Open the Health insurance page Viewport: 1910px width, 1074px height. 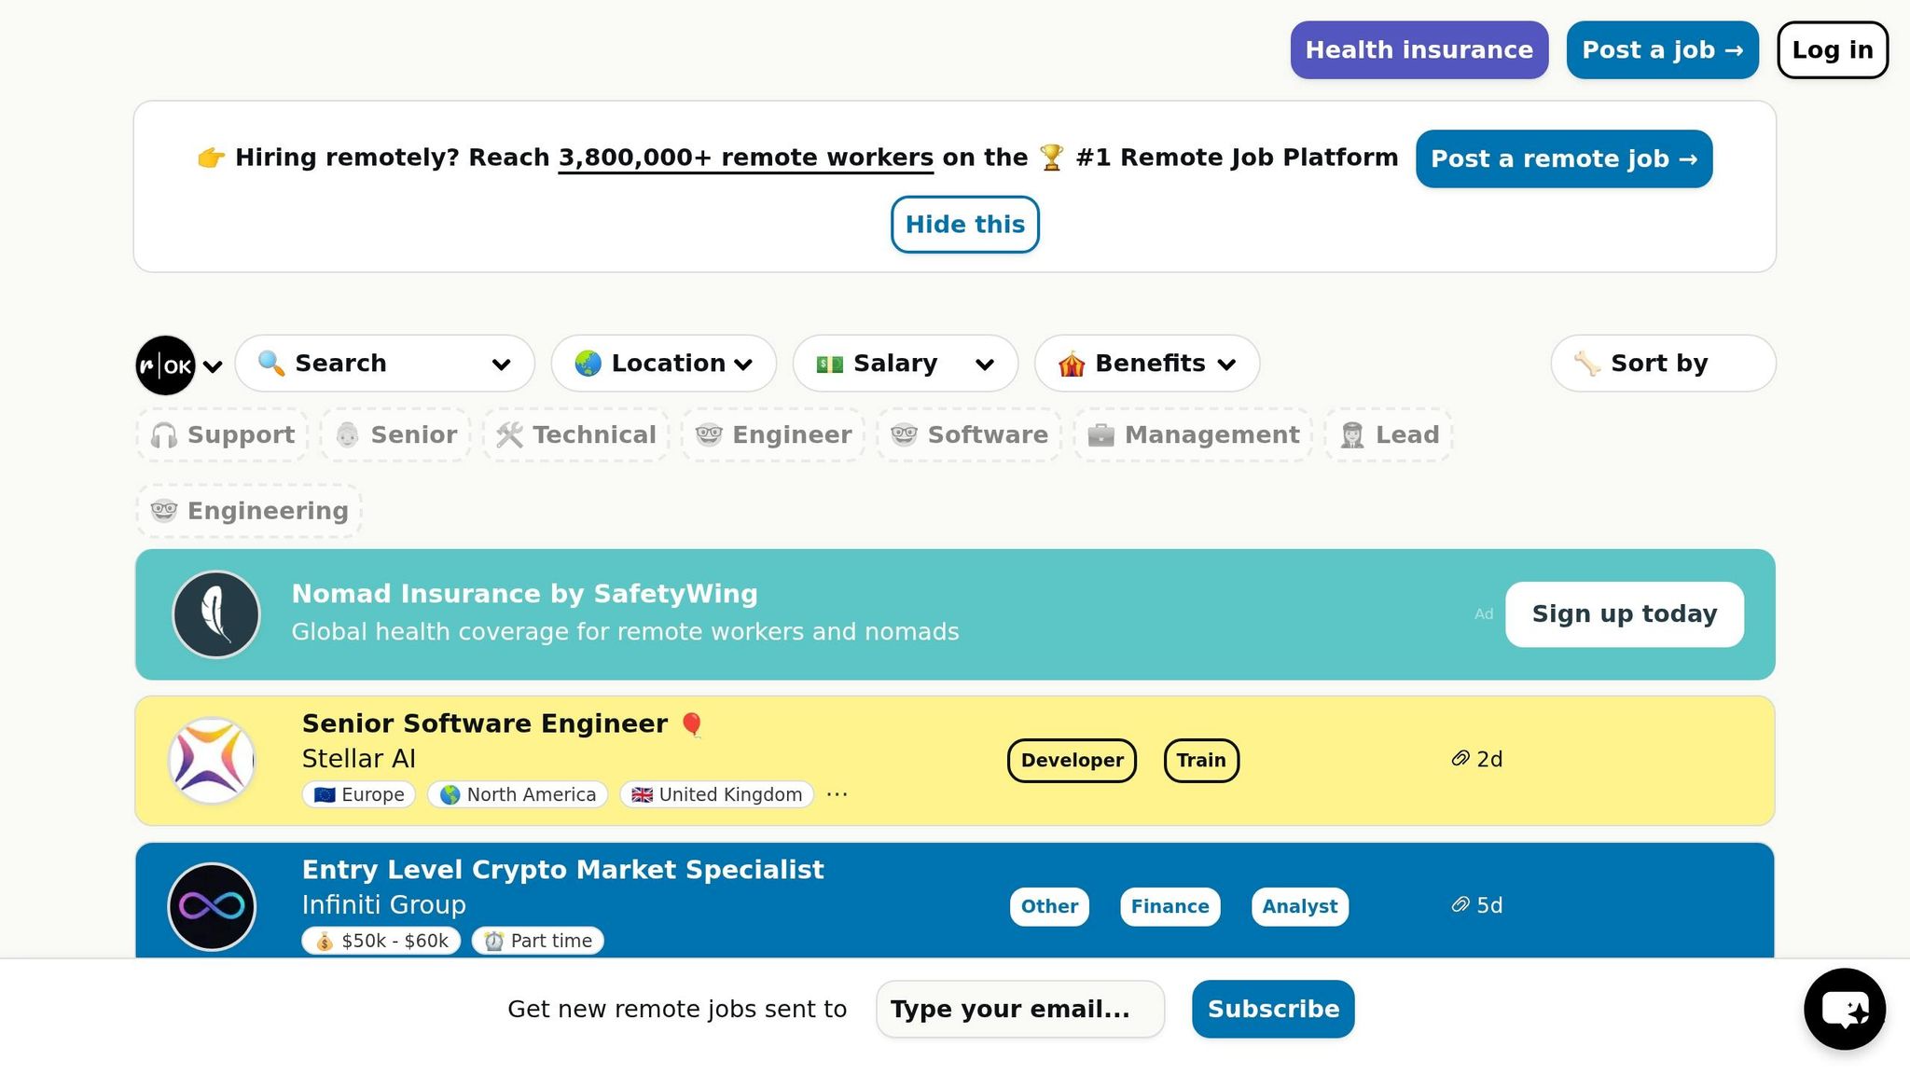tap(1419, 50)
